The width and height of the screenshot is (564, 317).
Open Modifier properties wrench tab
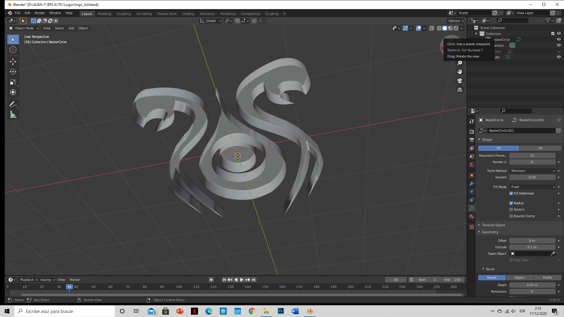click(472, 183)
